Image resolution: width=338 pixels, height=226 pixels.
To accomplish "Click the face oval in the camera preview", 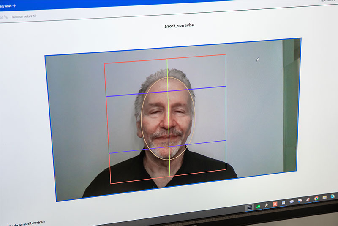I will pyautogui.click(x=168, y=118).
